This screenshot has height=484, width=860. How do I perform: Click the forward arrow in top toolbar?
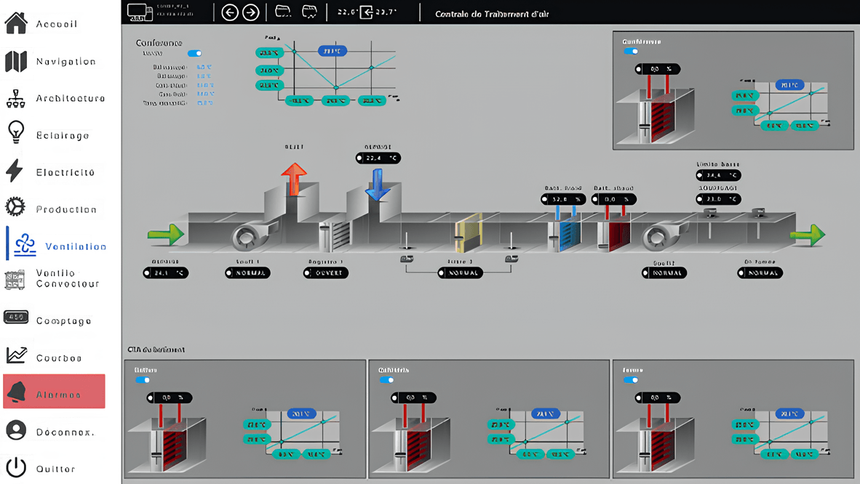[250, 12]
